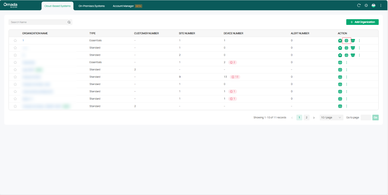This screenshot has width=388, height=195.
Task: Click the Go to page input field
Action: click(366, 118)
